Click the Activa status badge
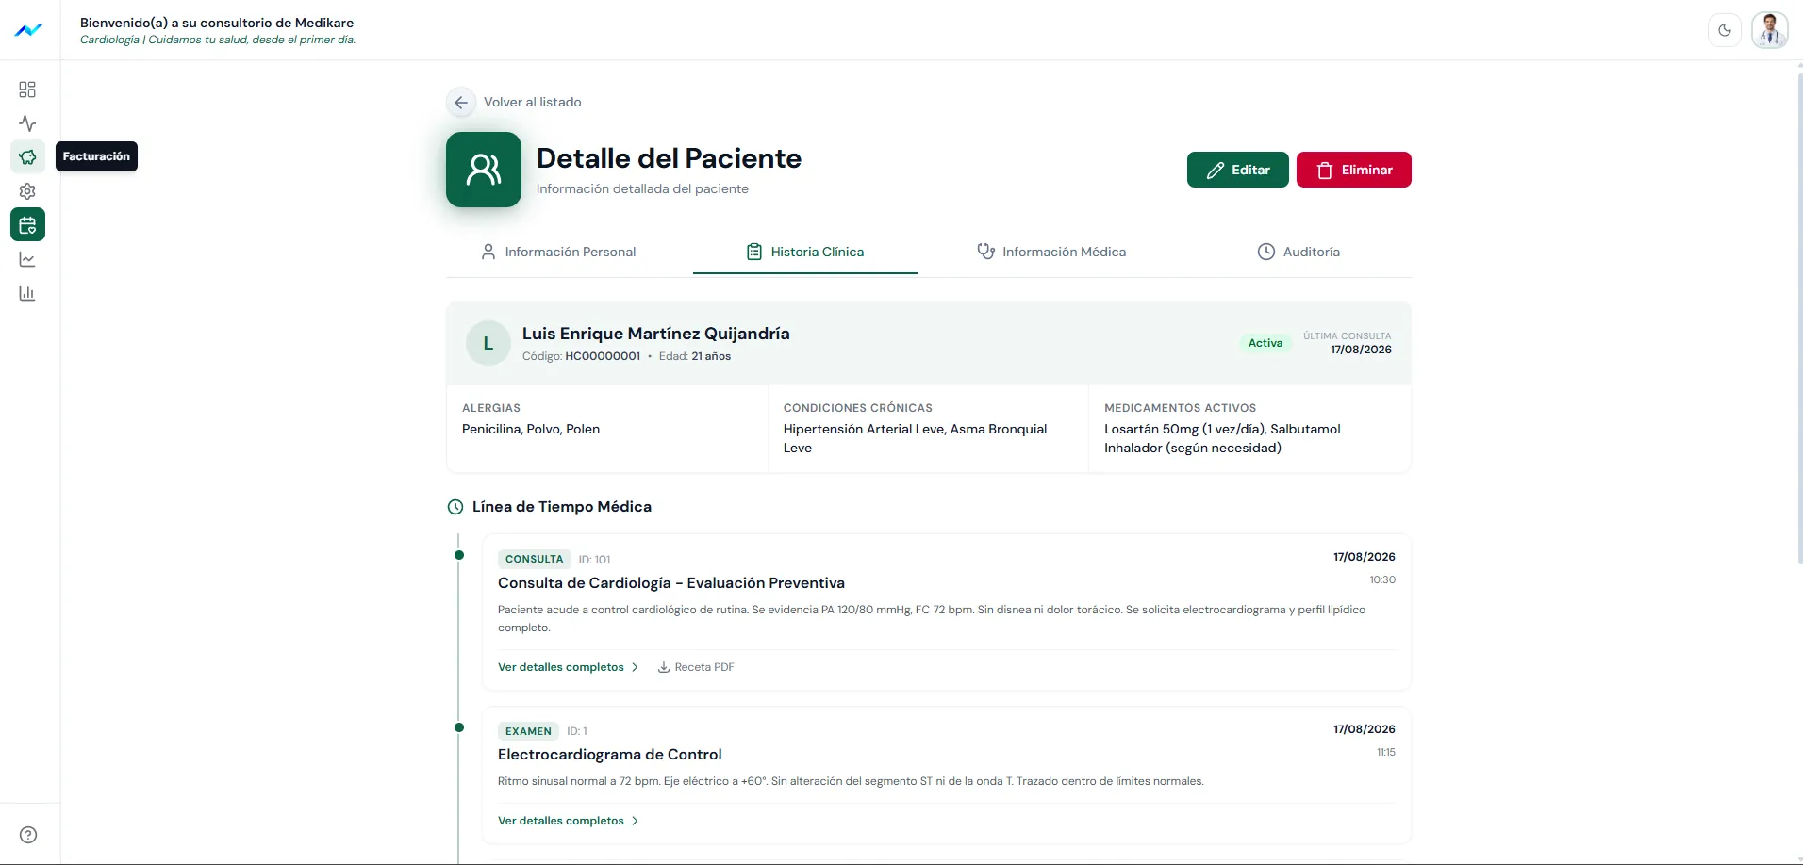Screen dimensions: 1803x865 [x=1265, y=343]
